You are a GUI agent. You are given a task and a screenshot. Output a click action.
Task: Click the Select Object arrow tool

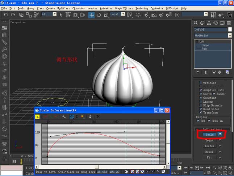pos(61,15)
